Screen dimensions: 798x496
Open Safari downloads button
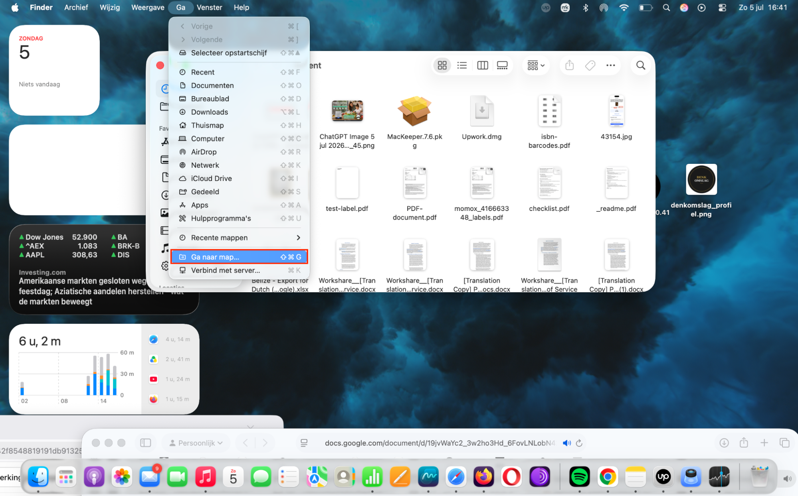724,443
